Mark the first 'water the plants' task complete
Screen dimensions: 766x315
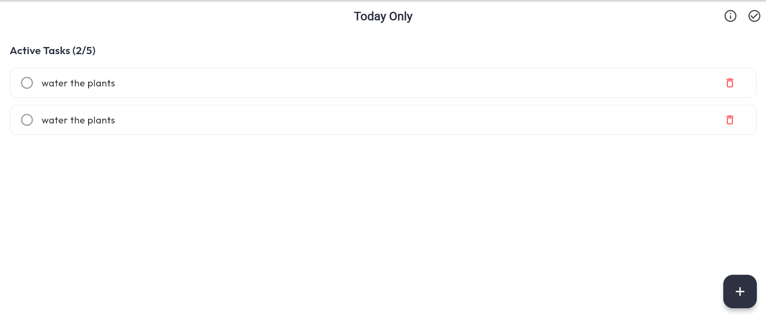27,82
